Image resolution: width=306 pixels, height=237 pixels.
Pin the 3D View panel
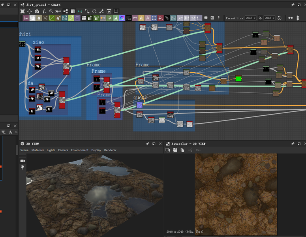[x=147, y=144]
